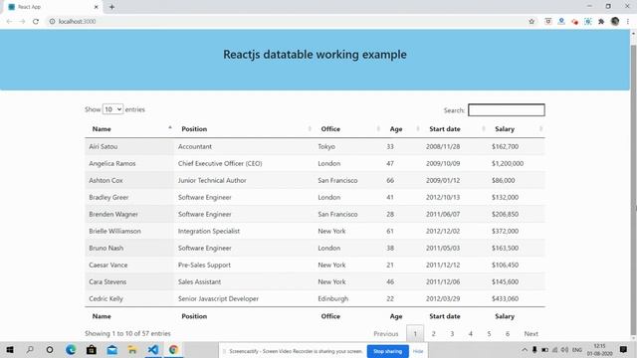Click the Angelica Ramos name cell
The image size is (637, 358).
(129, 163)
